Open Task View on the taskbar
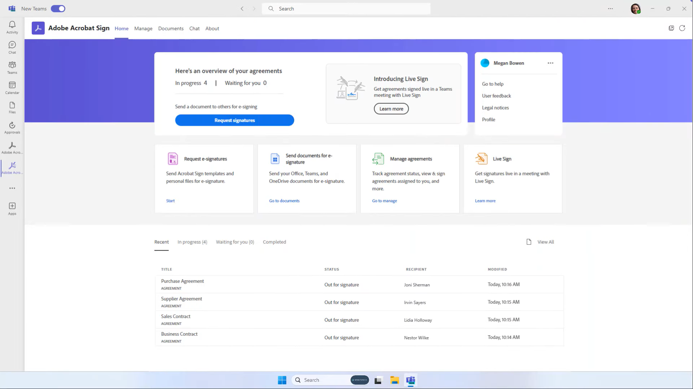693x389 pixels. (378, 380)
